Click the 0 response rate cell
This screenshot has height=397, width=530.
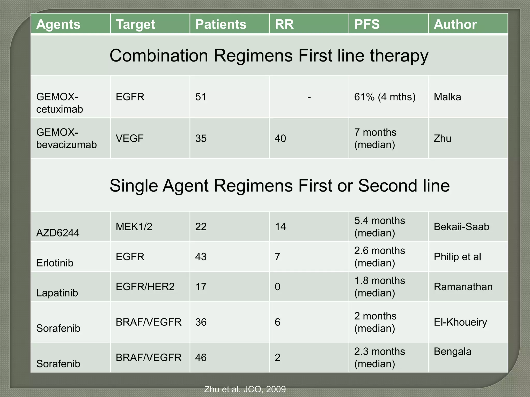309,286
